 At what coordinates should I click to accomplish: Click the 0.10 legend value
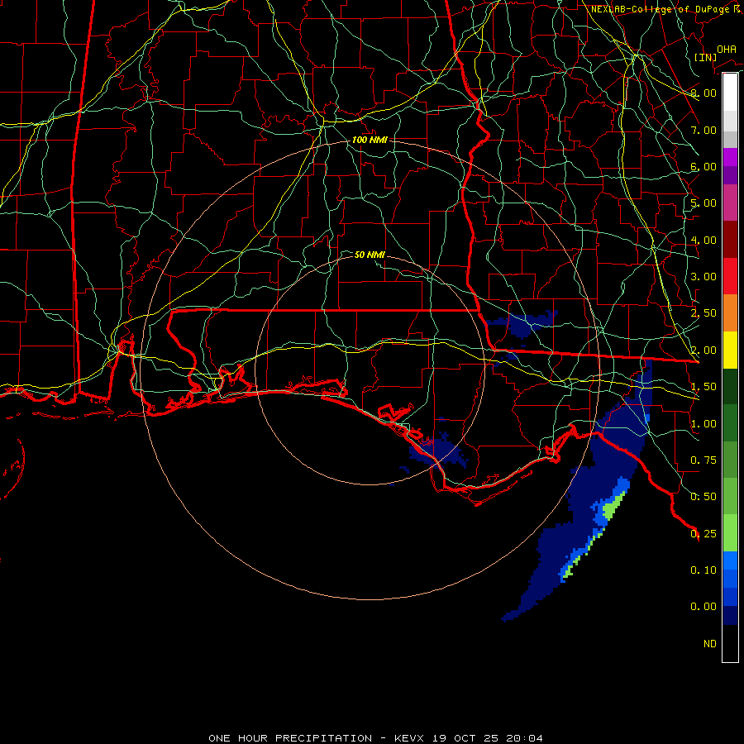[703, 570]
